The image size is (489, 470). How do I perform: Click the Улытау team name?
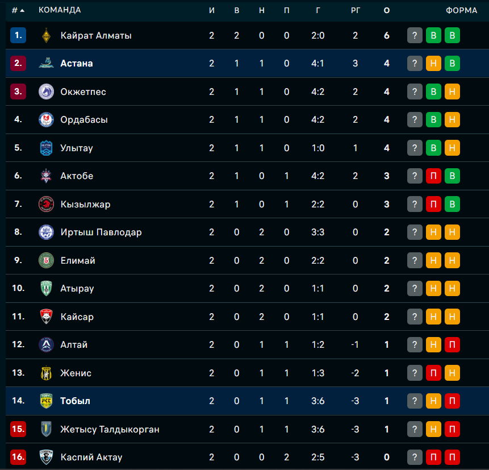[77, 148]
